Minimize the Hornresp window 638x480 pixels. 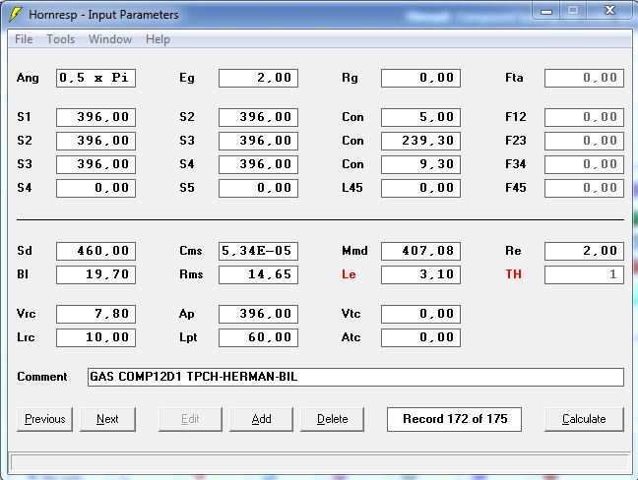click(x=546, y=12)
